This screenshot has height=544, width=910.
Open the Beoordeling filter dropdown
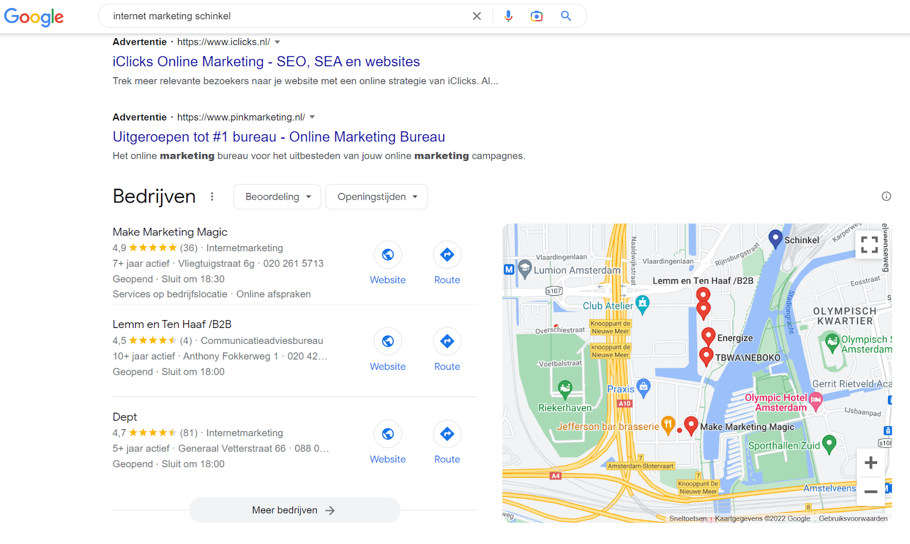(277, 196)
